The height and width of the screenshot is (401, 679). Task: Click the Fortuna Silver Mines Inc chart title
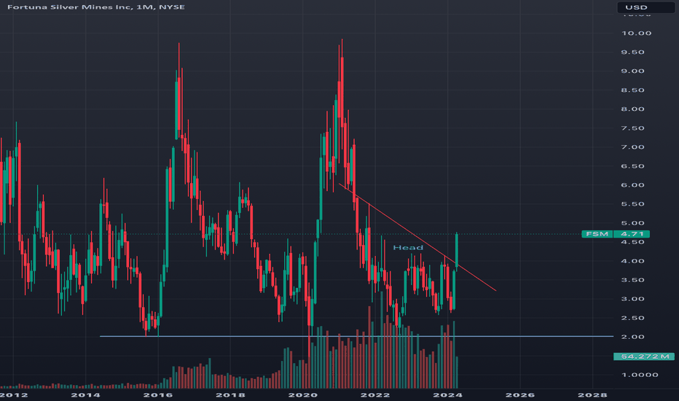[96, 7]
